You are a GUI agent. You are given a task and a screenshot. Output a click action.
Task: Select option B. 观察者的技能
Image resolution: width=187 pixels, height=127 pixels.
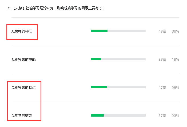[x=23, y=59]
